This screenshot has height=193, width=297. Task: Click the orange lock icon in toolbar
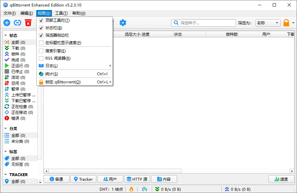[286, 23]
